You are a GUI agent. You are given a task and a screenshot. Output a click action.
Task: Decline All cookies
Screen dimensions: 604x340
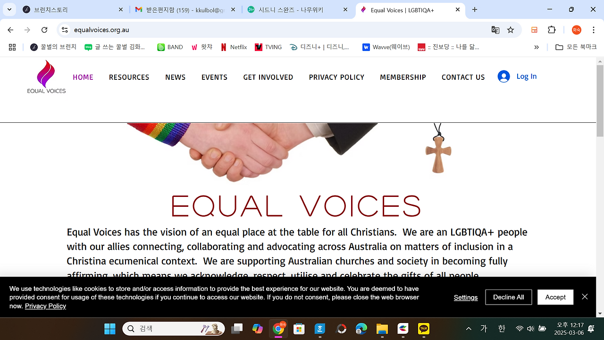point(508,297)
